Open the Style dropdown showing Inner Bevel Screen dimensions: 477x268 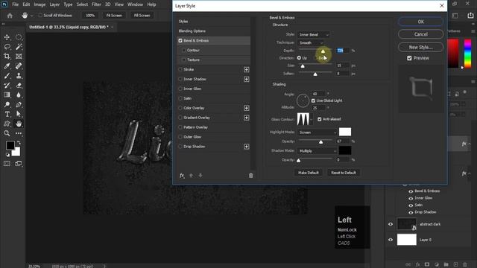[313, 35]
